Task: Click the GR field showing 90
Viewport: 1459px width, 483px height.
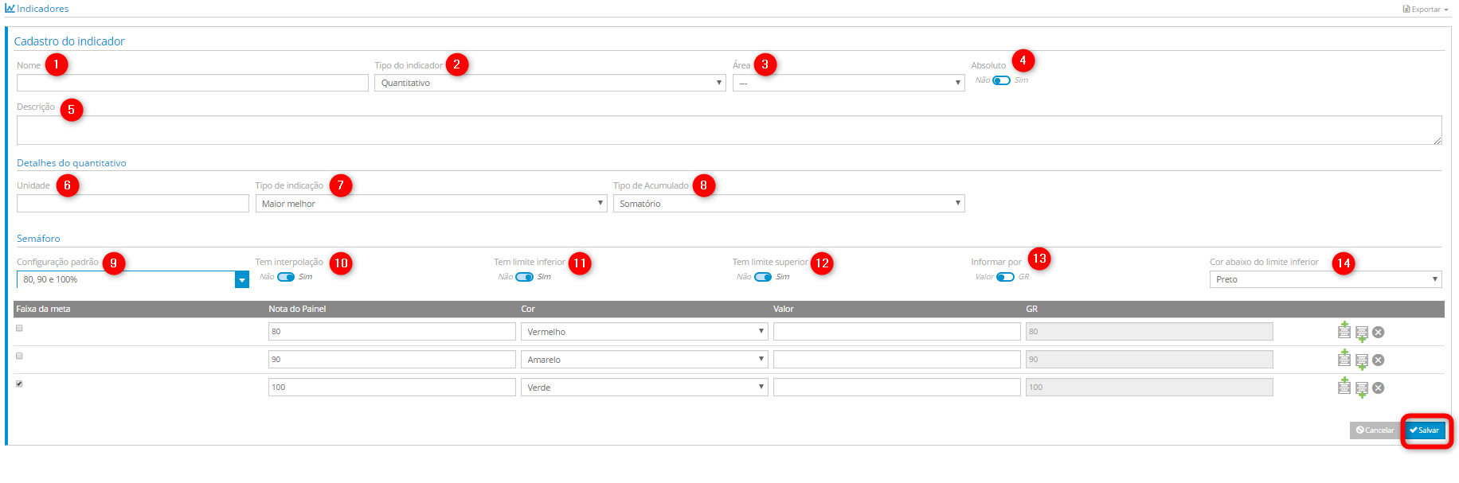Action: coord(1149,360)
